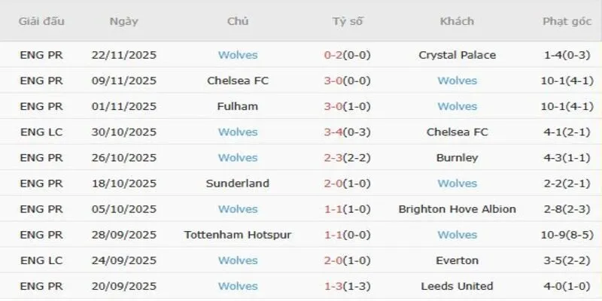602x301 pixels.
Task: Click ENG LC league label on 30/10/2025
Action: pyautogui.click(x=41, y=132)
